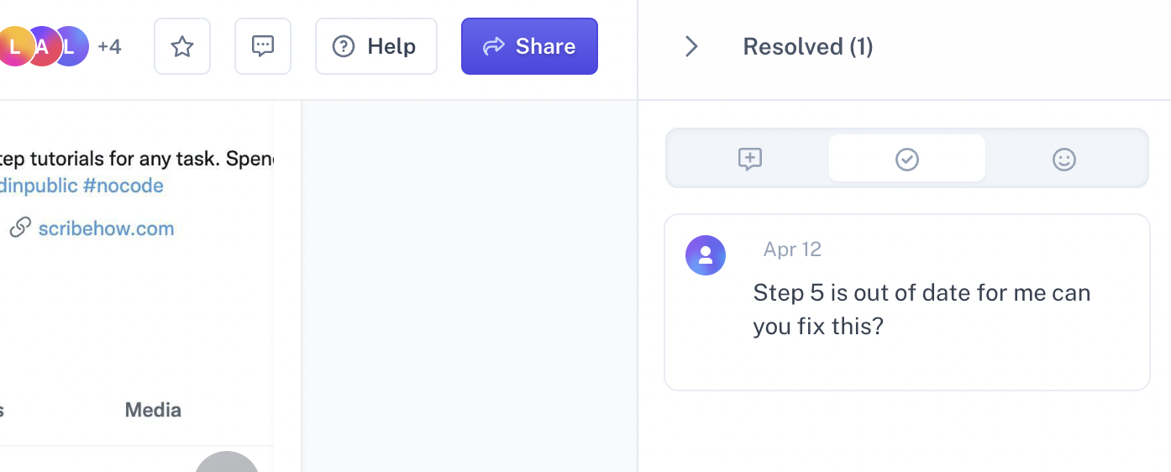This screenshot has height=472, width=1171.
Task: Switch to the open comments tab icon
Action: point(749,159)
